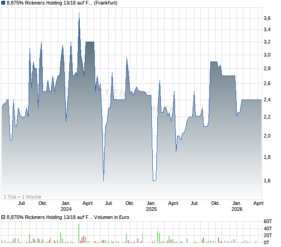Screen dimensions: 281x247
Task: Click the blue legend square beside the Rickmers title
Action: pyautogui.click(x=3, y=3)
